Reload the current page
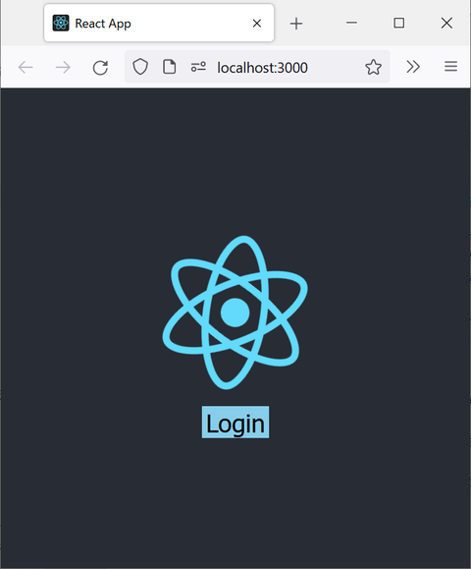The image size is (471, 569). pos(100,67)
